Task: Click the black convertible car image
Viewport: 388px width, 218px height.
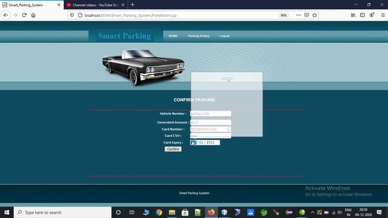Action: coord(143,67)
